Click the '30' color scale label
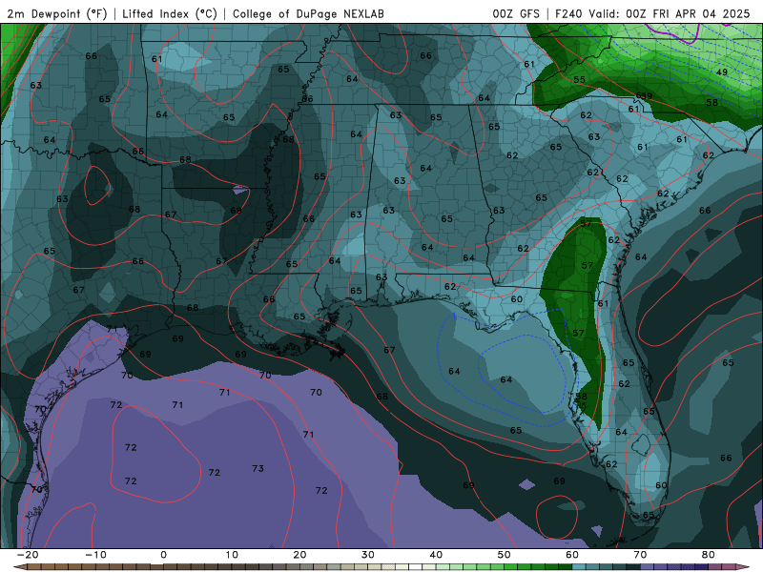Screen dimensions: 763x572 [x=368, y=555]
